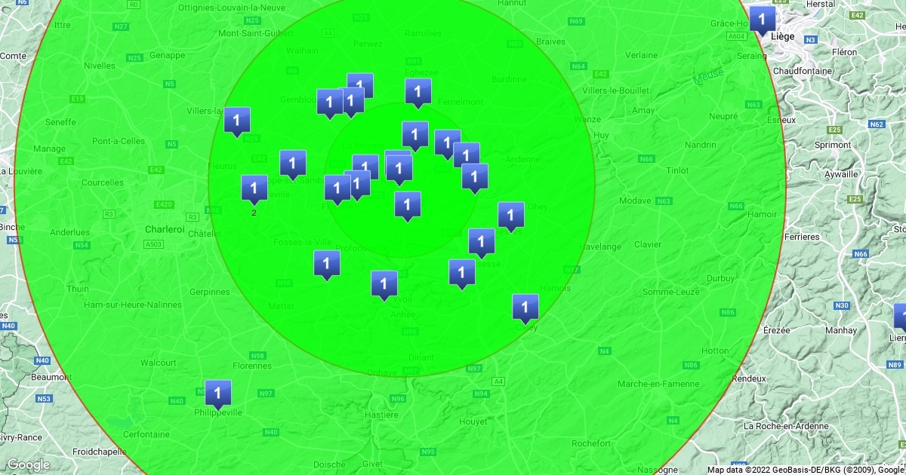Click the Hastière town label

tap(381, 415)
